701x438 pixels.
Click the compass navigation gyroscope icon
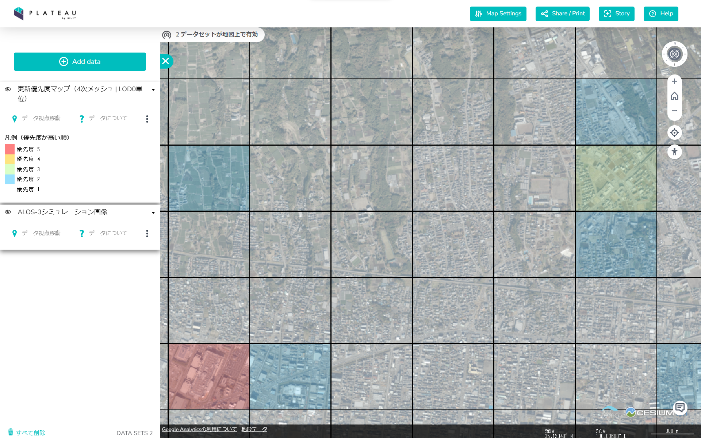[674, 54]
